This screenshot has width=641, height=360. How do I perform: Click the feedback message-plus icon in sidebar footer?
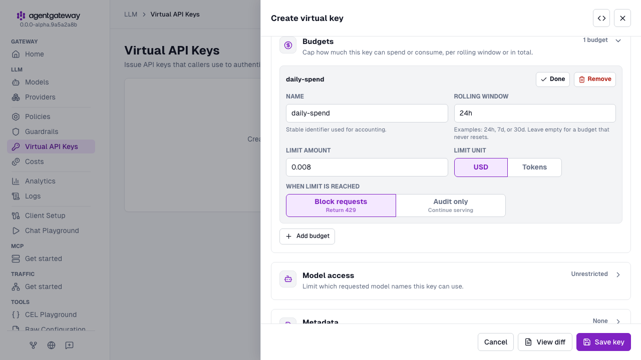click(x=69, y=345)
